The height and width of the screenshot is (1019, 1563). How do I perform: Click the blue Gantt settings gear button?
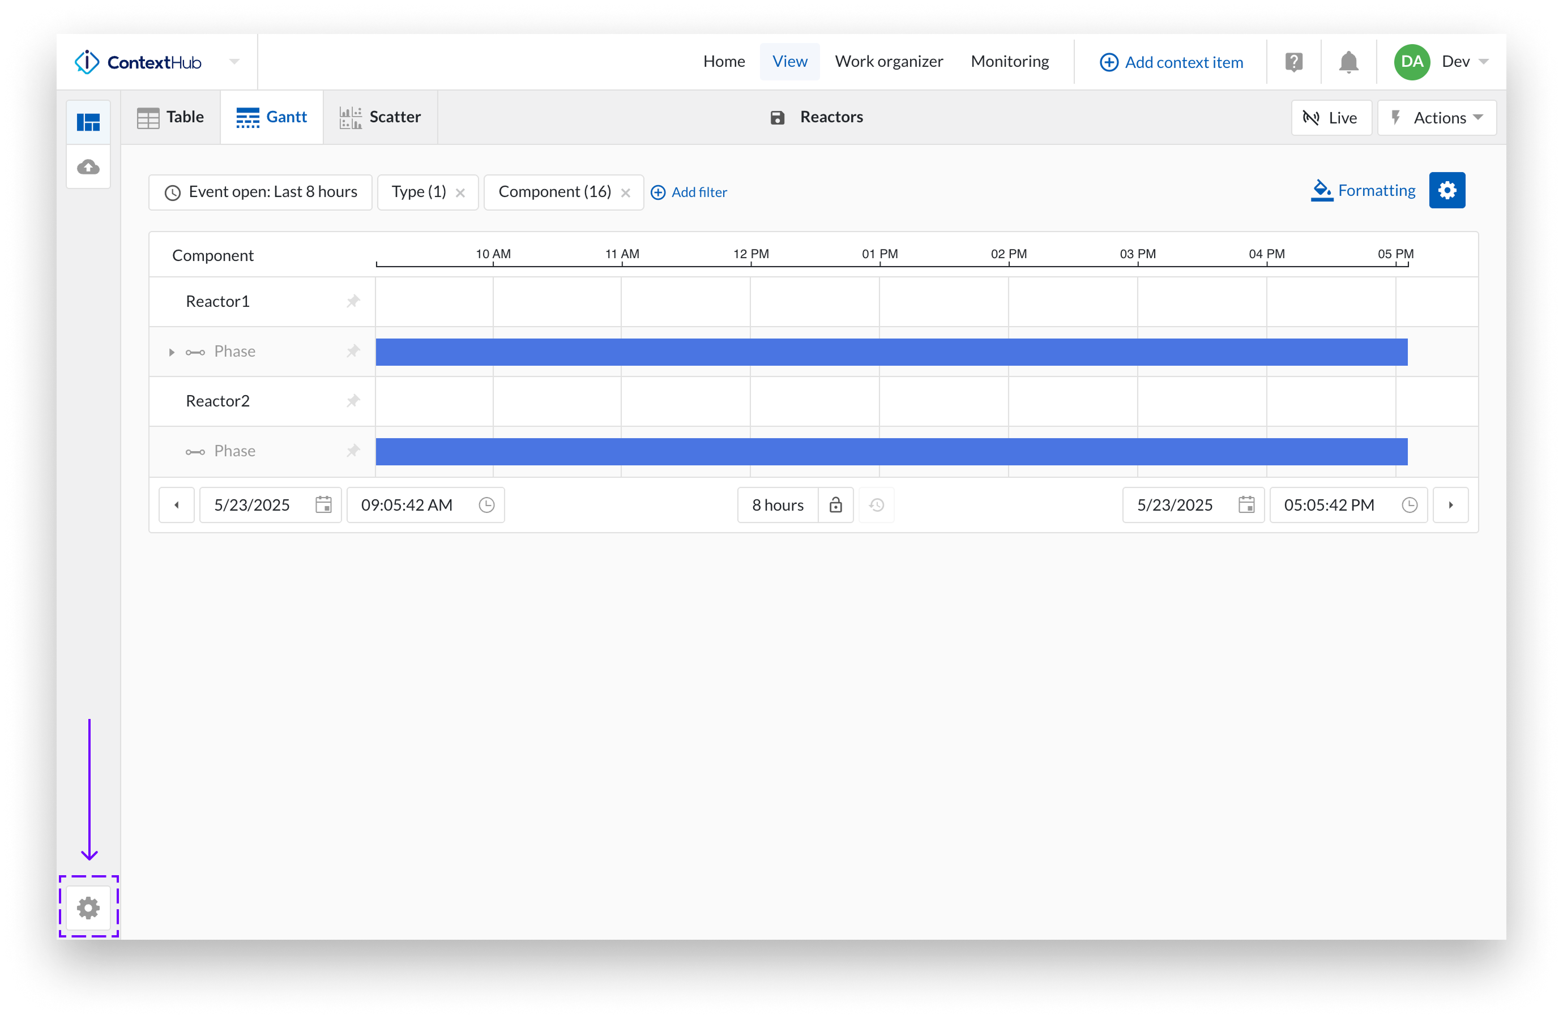[x=1447, y=190]
